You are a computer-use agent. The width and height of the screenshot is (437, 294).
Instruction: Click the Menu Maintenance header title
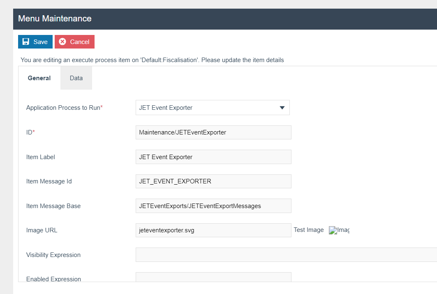pyautogui.click(x=55, y=19)
